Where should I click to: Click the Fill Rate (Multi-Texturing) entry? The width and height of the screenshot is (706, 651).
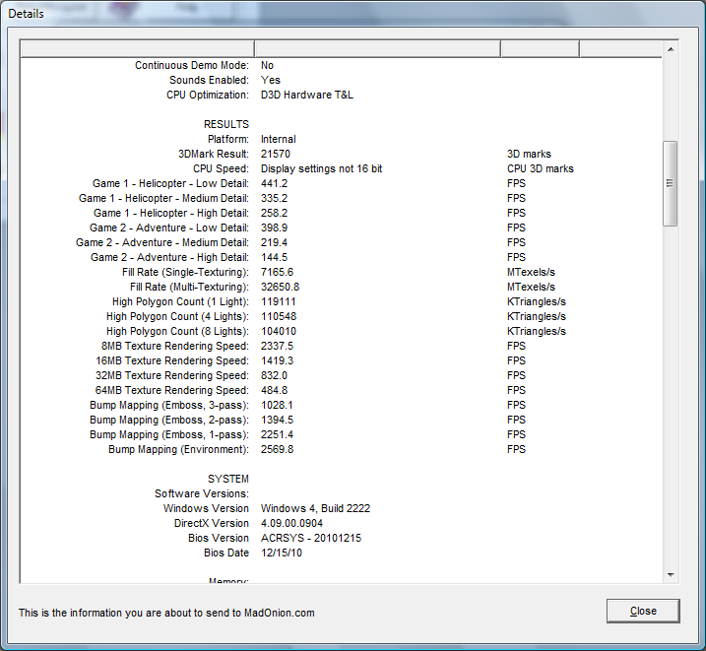coord(189,288)
